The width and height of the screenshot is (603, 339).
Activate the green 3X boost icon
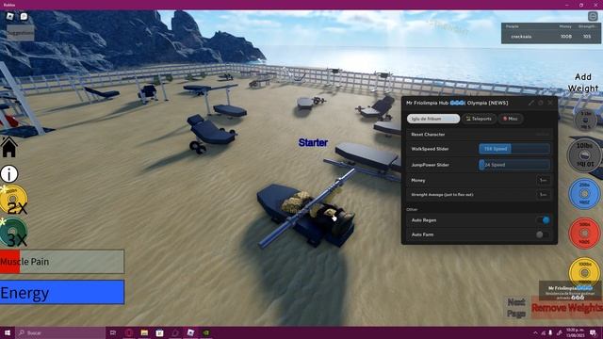13,232
